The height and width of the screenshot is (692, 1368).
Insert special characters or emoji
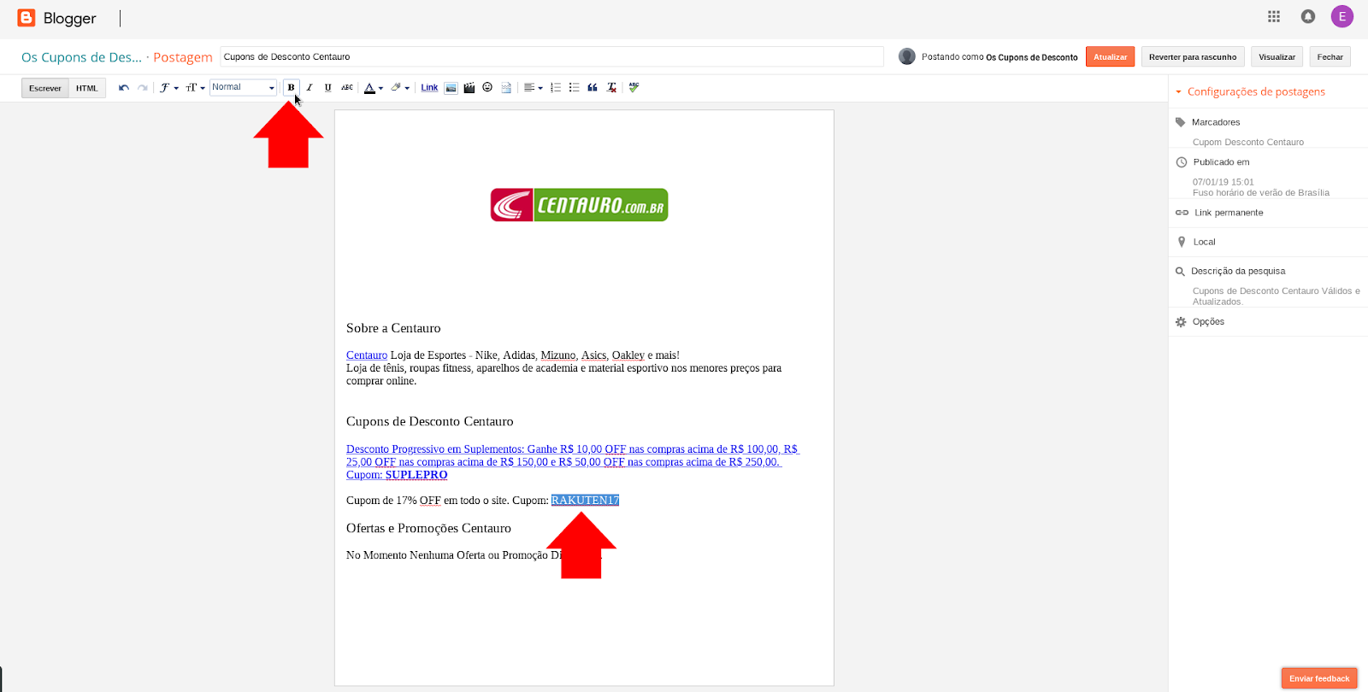[x=487, y=88]
